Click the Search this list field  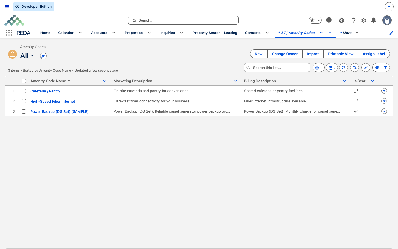[x=277, y=68]
